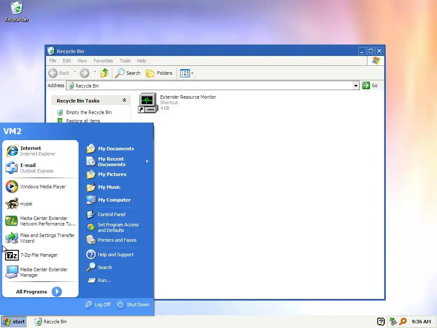437x328 pixels.
Task: Open 7-Zip File Manager
Action: coord(41,255)
